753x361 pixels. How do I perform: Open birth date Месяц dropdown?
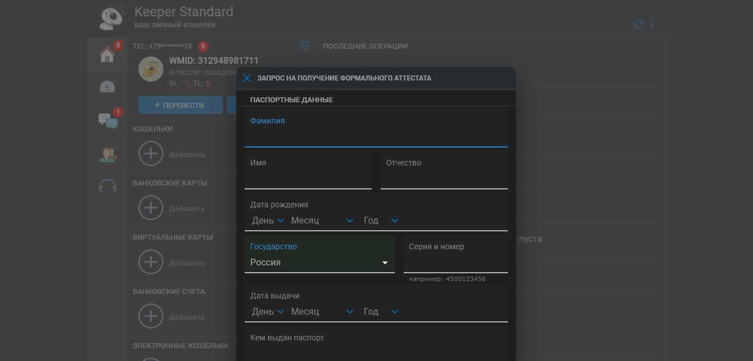pos(322,220)
